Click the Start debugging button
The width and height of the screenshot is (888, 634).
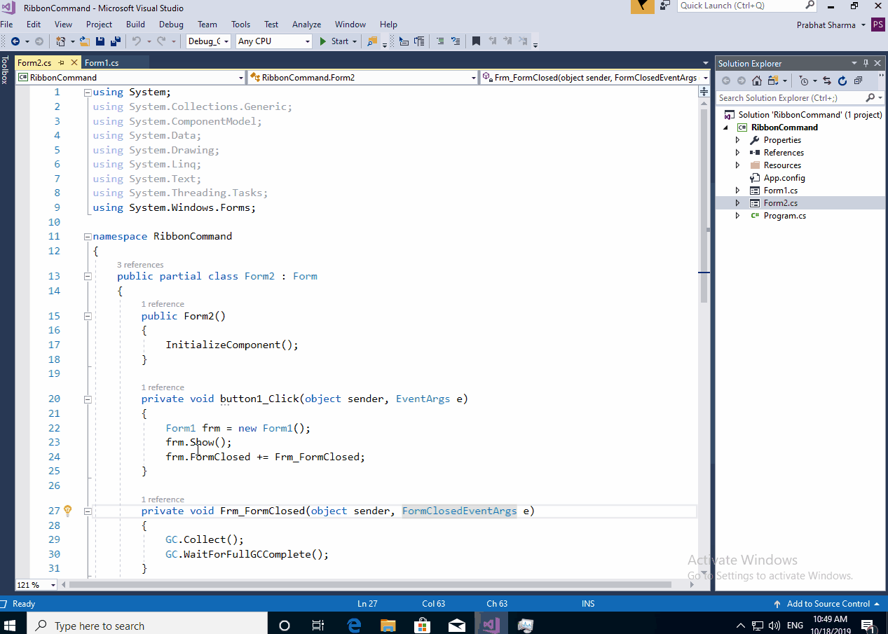coord(334,41)
